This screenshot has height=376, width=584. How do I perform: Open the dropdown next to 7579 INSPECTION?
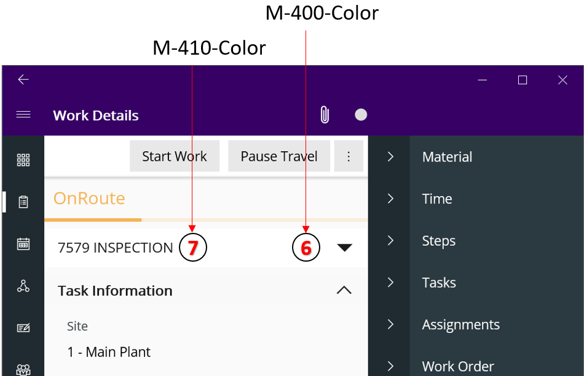click(345, 247)
